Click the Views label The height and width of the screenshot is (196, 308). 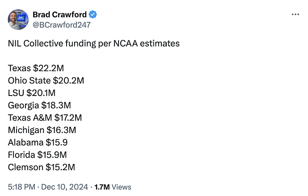[122, 187]
